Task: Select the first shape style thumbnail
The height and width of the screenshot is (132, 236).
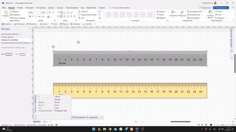Action: [x=108, y=15]
